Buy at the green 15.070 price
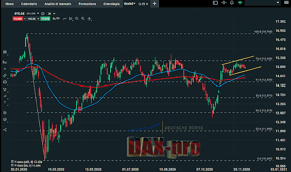The image size is (291, 172). (45, 19)
